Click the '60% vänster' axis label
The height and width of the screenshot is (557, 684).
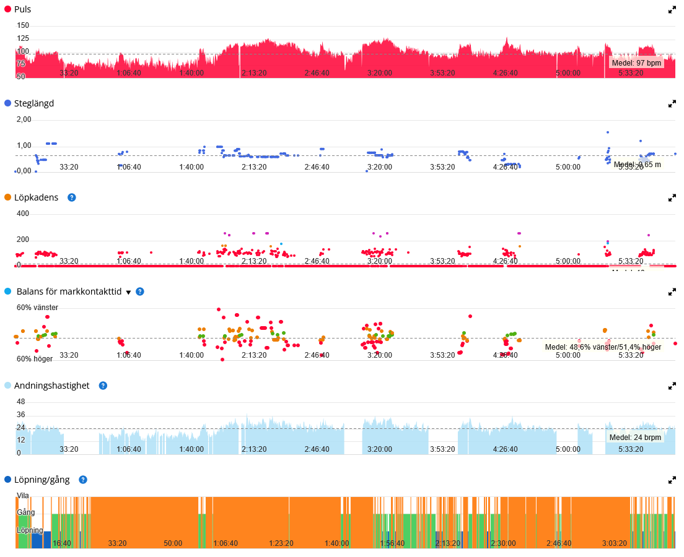(38, 308)
